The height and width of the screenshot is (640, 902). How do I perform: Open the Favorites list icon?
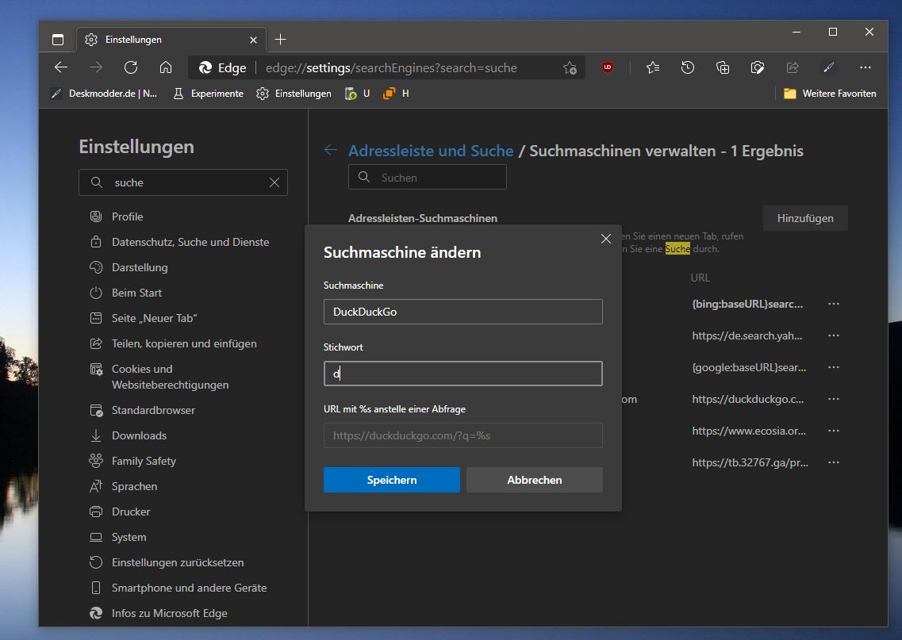pos(653,68)
